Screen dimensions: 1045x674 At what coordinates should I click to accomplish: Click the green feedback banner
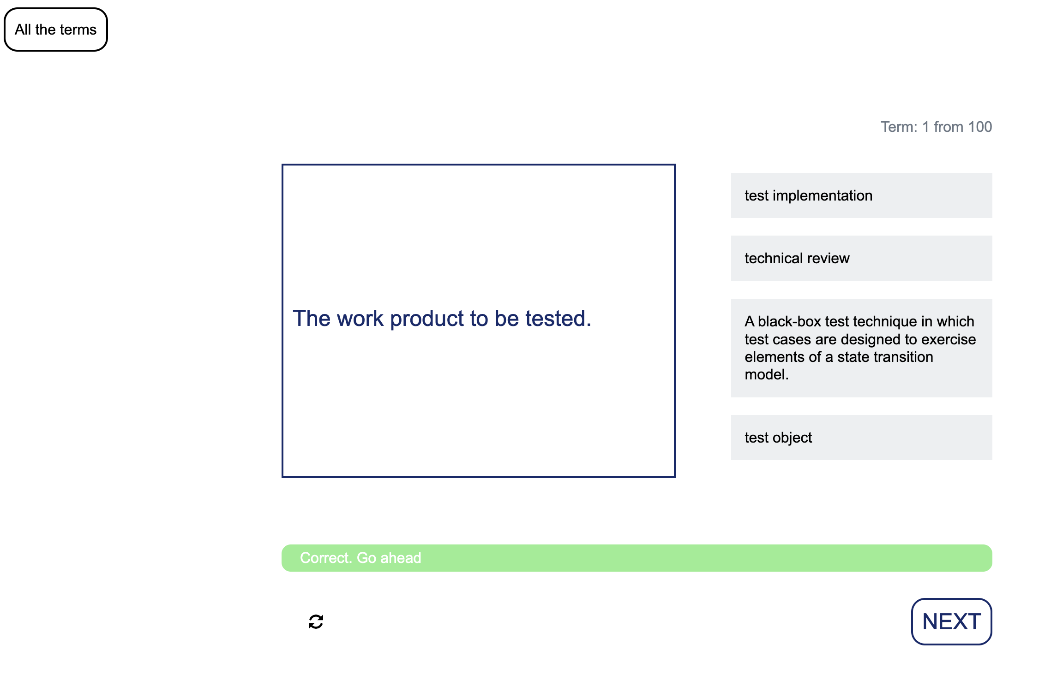click(x=637, y=558)
